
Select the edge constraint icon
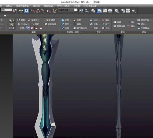[32, 28]
